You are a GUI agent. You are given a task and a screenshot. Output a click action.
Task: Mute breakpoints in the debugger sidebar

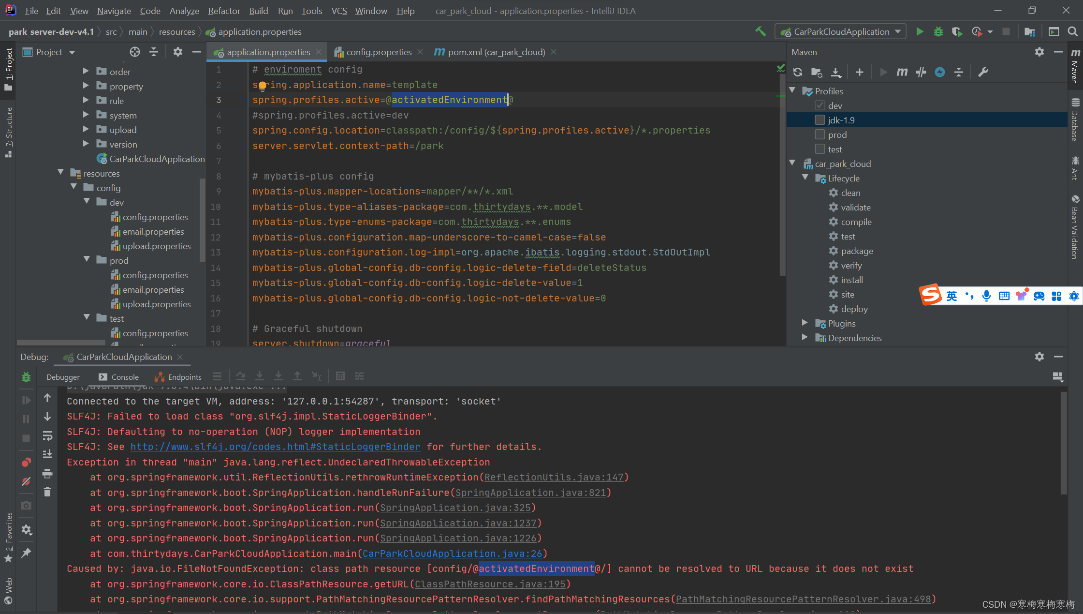tap(26, 481)
